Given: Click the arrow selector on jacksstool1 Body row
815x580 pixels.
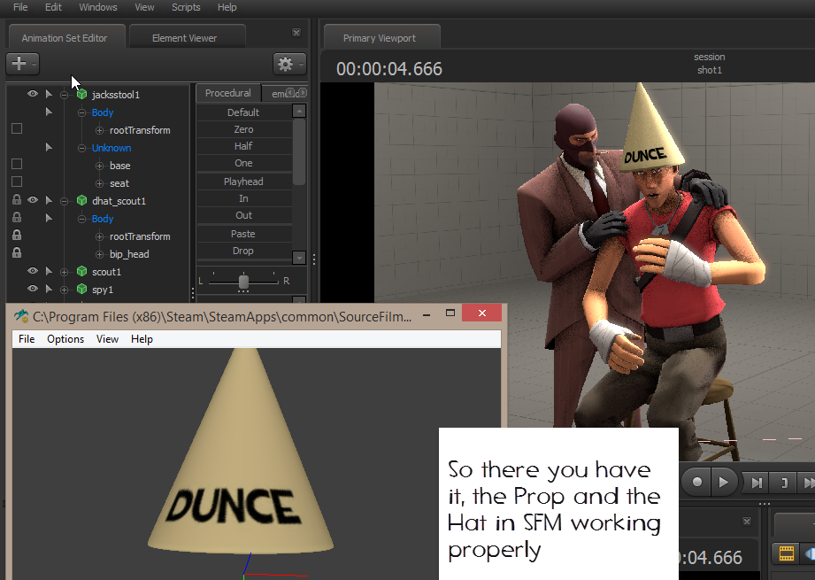Looking at the screenshot, I should point(49,112).
